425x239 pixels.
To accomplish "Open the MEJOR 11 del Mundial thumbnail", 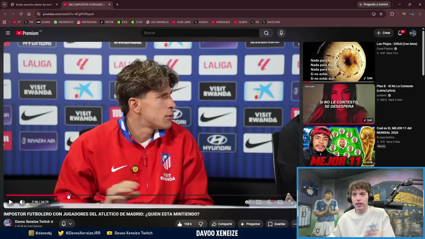I will coord(339,146).
